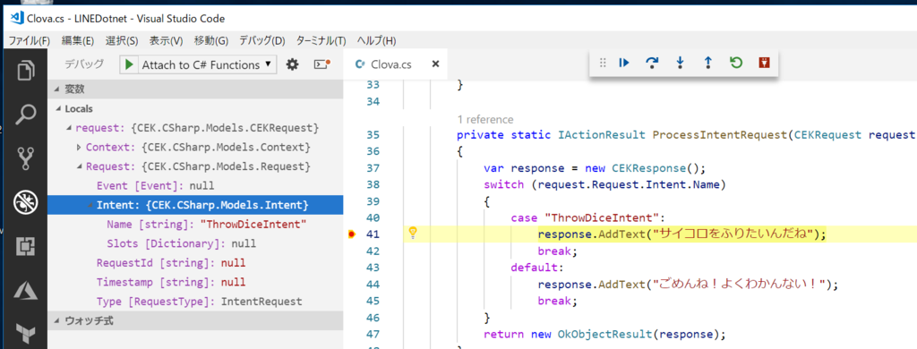Viewport: 917px width, 349px height.
Task: Collapse the Locals scope
Action: pyautogui.click(x=57, y=109)
